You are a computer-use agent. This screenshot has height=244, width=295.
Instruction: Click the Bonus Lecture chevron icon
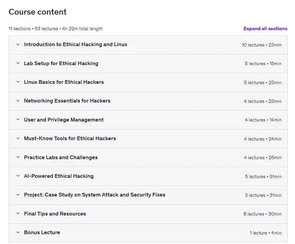coord(18,232)
